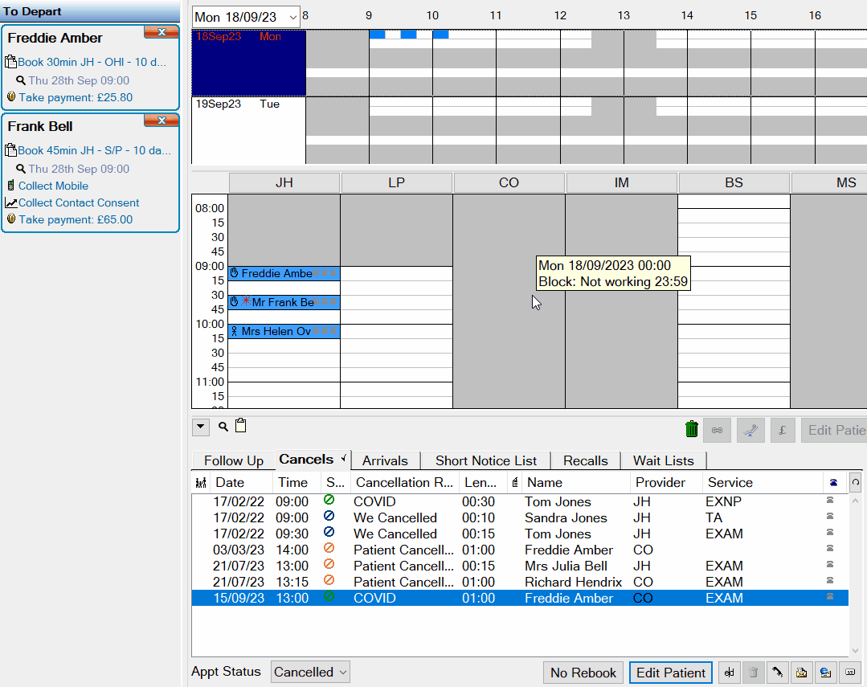This screenshot has height=687, width=867.
Task: Click search icon beside Frank's Thu 28th Sep
Action: pyautogui.click(x=21, y=169)
